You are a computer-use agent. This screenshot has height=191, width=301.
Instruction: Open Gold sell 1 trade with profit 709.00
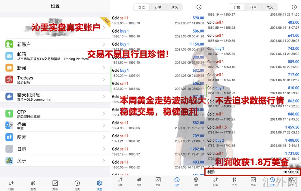pyautogui.click(x=158, y=138)
